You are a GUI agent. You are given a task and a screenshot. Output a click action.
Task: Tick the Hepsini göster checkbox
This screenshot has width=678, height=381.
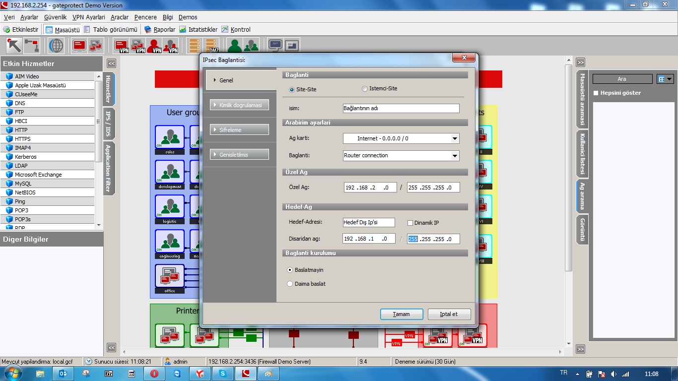click(x=596, y=93)
